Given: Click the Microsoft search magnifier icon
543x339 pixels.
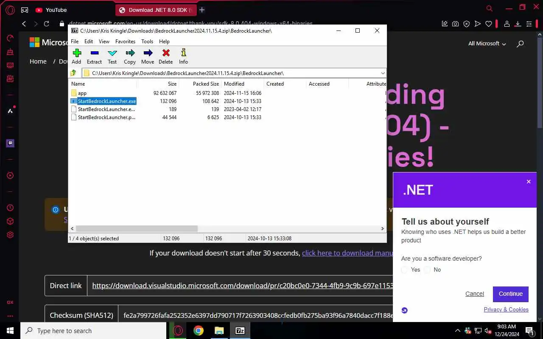Looking at the screenshot, I should coord(520,44).
